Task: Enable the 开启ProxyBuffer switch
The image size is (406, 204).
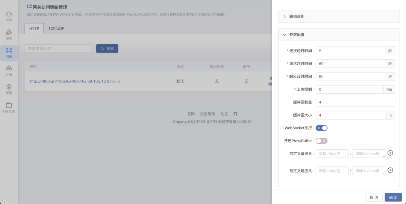Action: (321, 141)
